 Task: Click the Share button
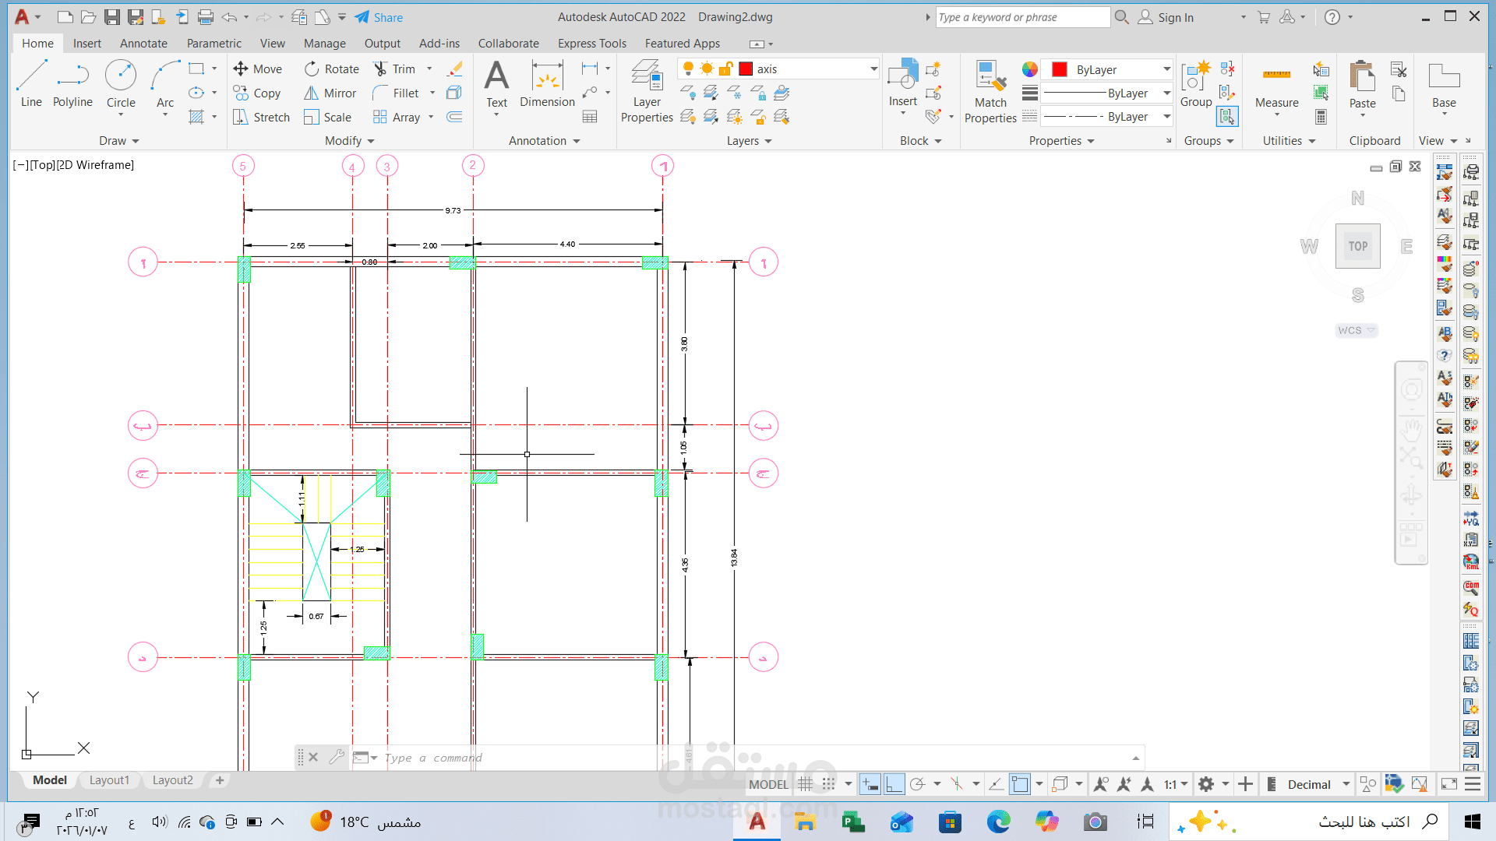click(379, 17)
